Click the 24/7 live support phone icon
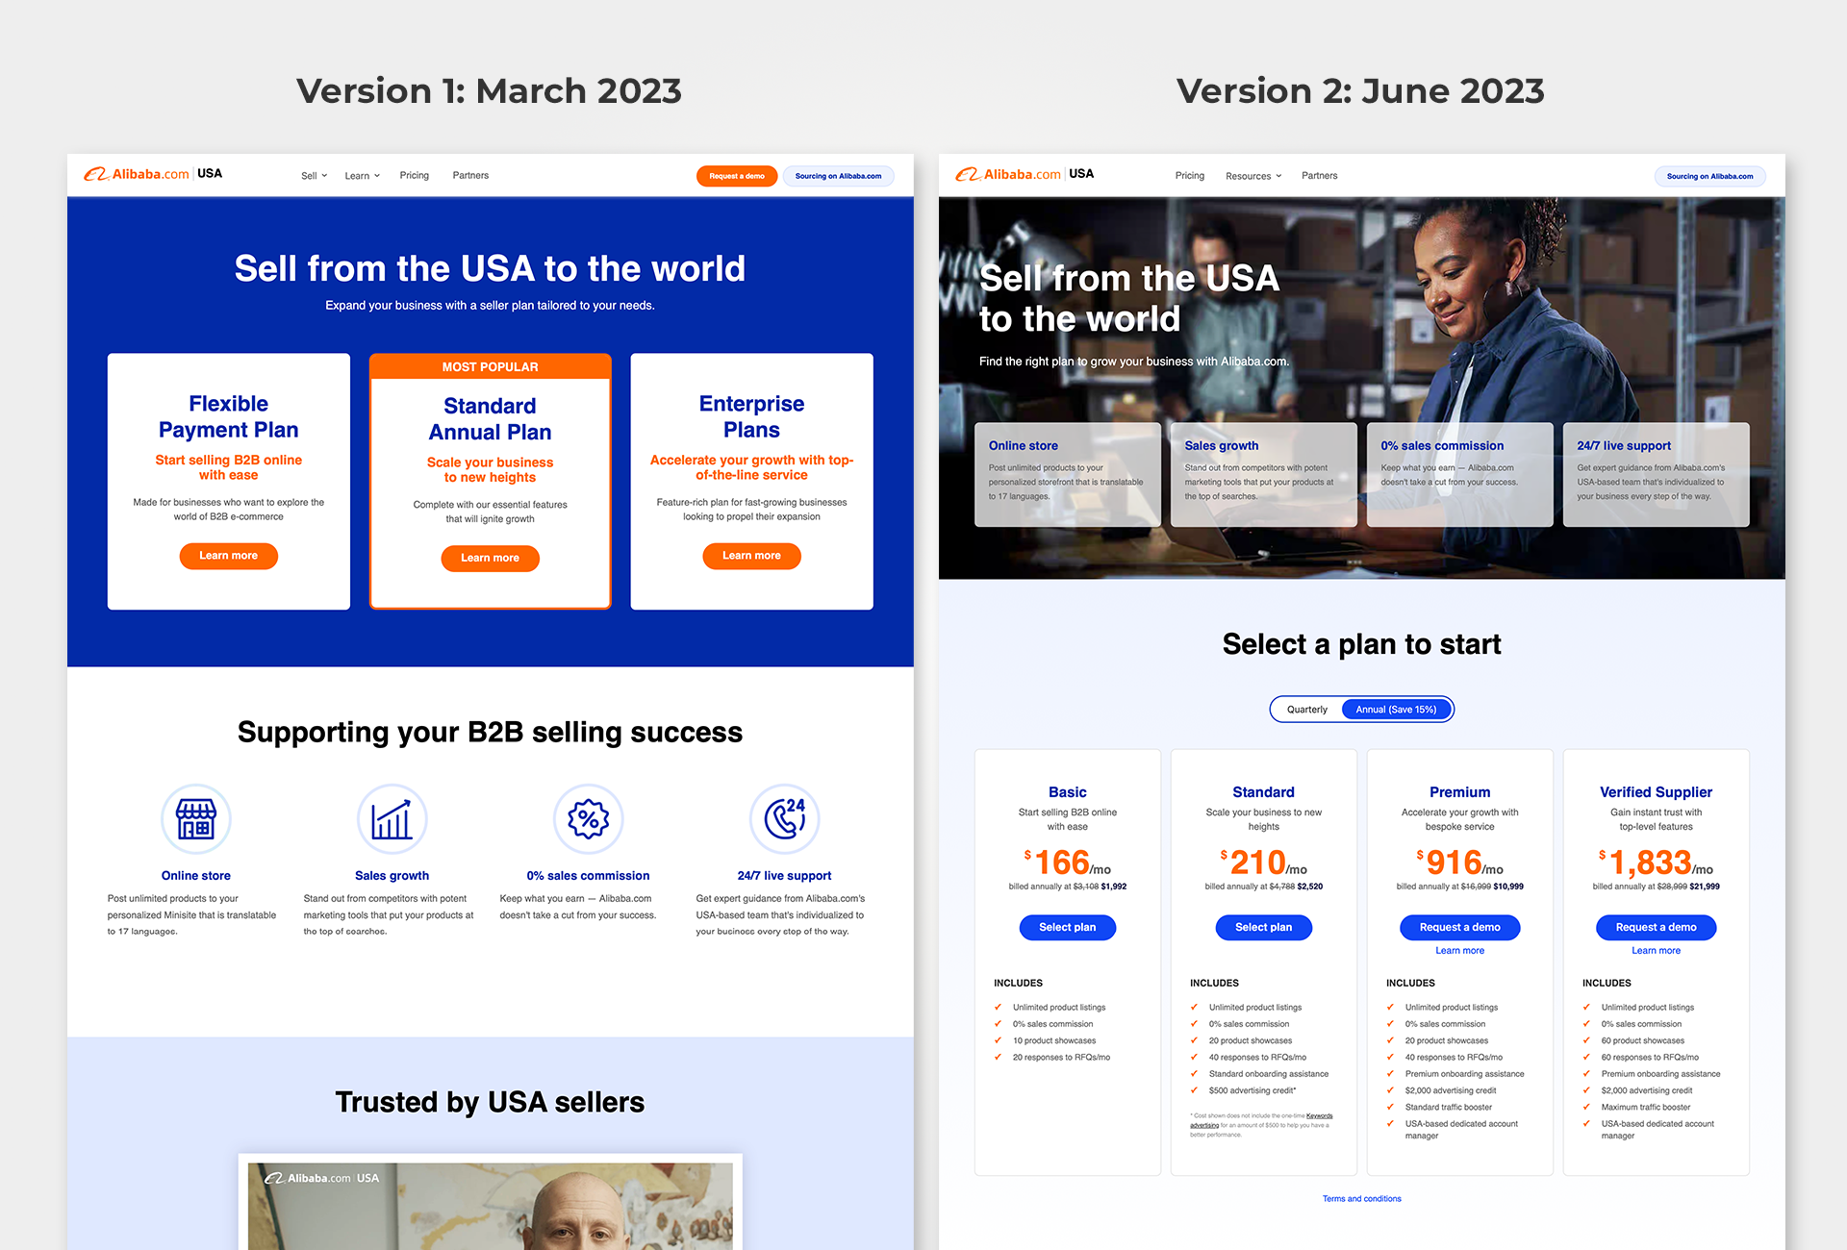Image resolution: width=1847 pixels, height=1250 pixels. click(785, 819)
